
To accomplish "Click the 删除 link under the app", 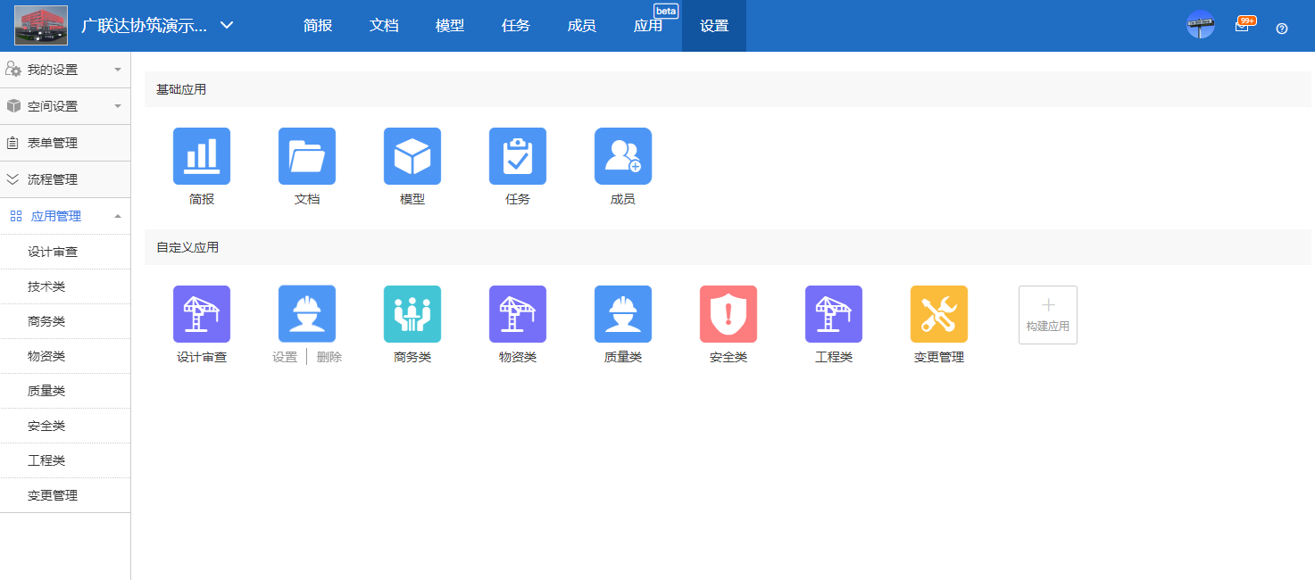I will 328,355.
